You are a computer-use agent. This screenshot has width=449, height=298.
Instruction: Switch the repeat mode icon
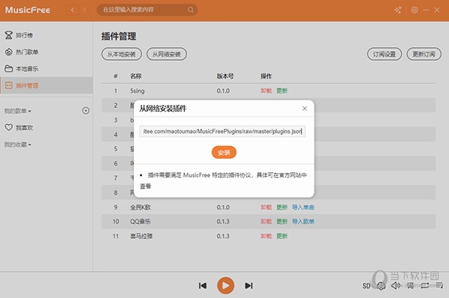point(424,285)
